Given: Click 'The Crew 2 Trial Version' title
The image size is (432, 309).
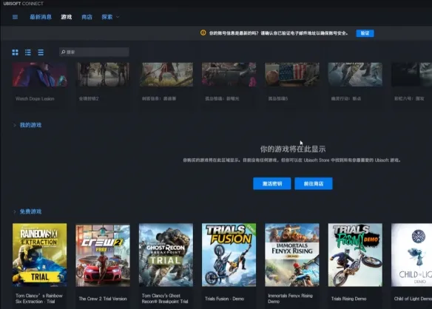Looking at the screenshot, I should click(x=103, y=299).
